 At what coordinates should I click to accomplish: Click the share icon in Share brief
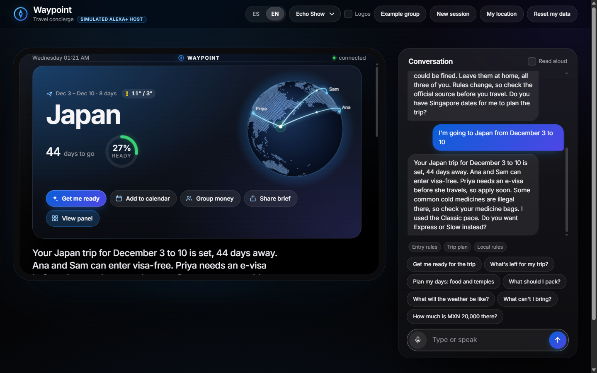pyautogui.click(x=253, y=199)
